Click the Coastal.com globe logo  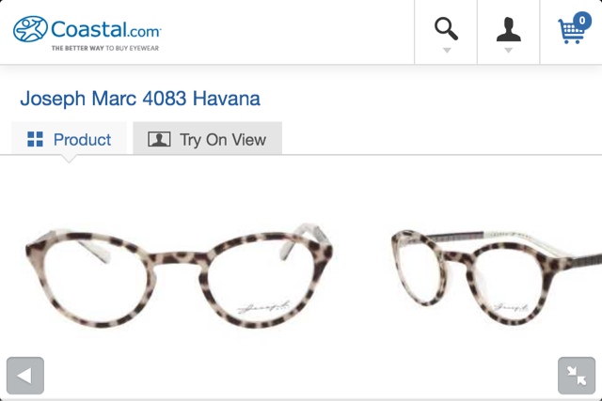30,29
